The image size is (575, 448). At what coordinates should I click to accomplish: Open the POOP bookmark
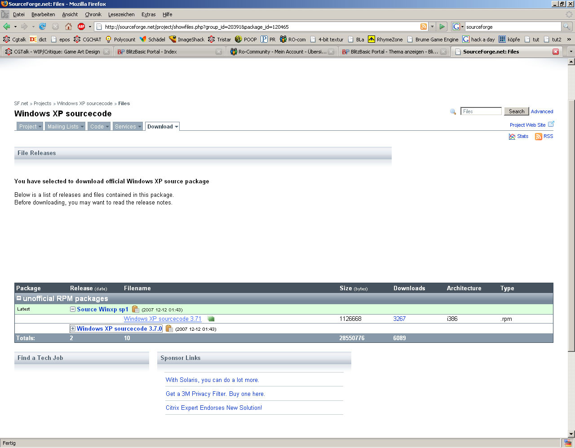(246, 40)
